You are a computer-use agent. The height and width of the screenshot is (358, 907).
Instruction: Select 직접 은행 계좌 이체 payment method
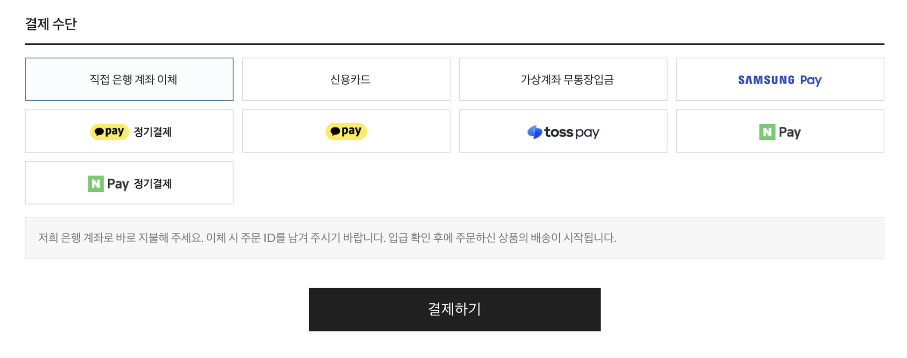click(x=129, y=79)
